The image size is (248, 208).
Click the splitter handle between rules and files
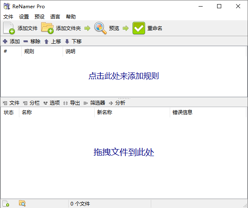tap(124, 98)
